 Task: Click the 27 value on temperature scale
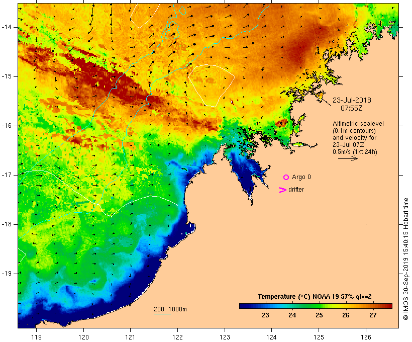tap(373, 315)
